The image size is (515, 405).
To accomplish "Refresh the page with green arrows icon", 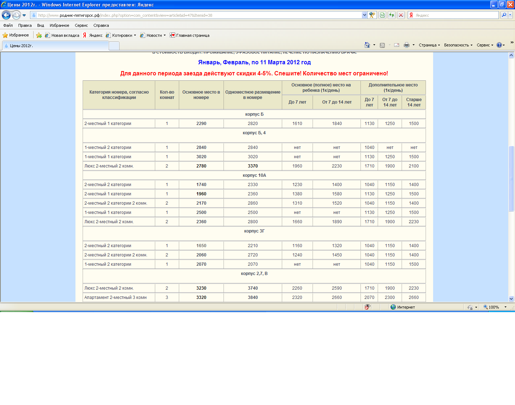I will tap(392, 15).
